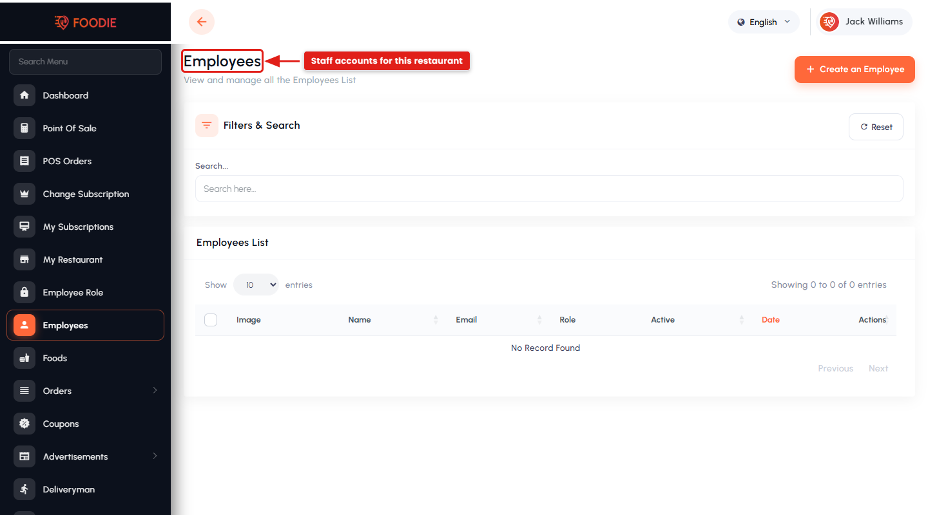
Task: Click the Foods sidebar icon
Action: pos(24,358)
